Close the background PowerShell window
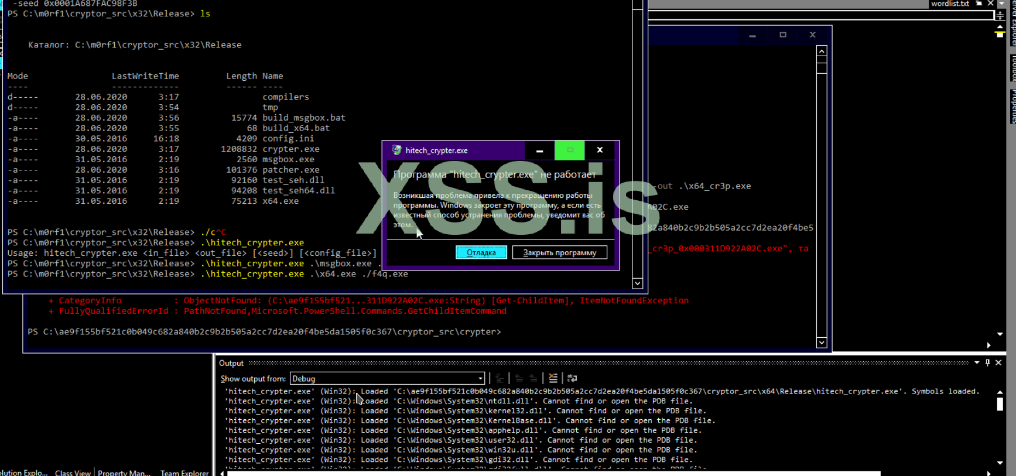Image resolution: width=1016 pixels, height=476 pixels. click(813, 35)
